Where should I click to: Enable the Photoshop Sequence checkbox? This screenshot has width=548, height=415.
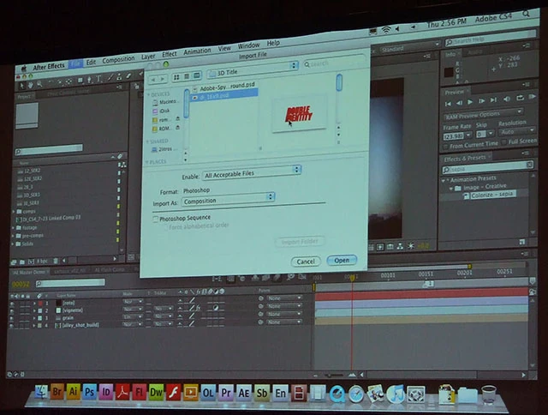tap(156, 220)
